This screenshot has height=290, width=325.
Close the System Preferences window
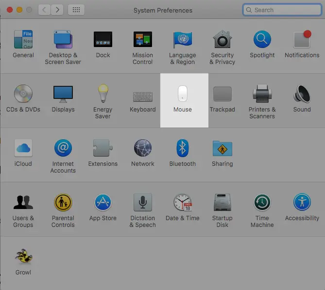point(10,10)
